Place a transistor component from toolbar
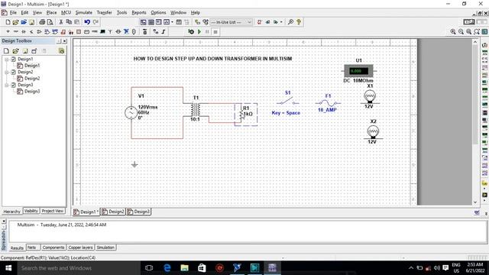 coord(31,32)
